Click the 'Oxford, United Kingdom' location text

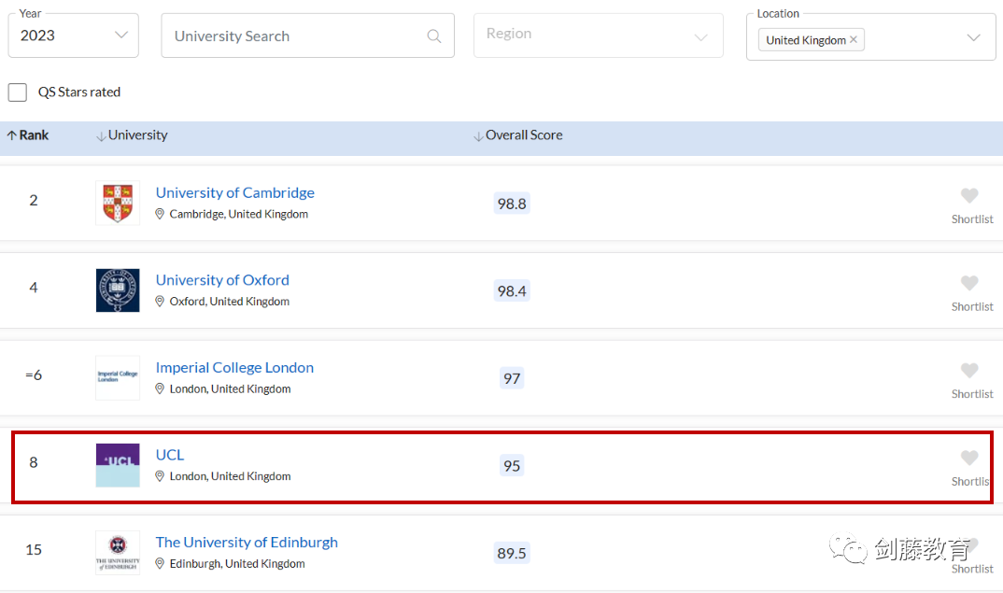[230, 302]
